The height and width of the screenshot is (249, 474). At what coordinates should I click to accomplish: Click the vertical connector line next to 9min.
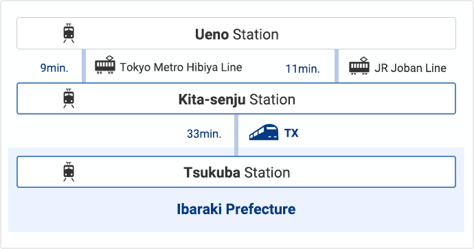pyautogui.click(x=84, y=66)
